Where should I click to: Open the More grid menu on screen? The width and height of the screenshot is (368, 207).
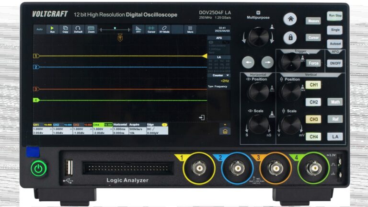(190, 29)
